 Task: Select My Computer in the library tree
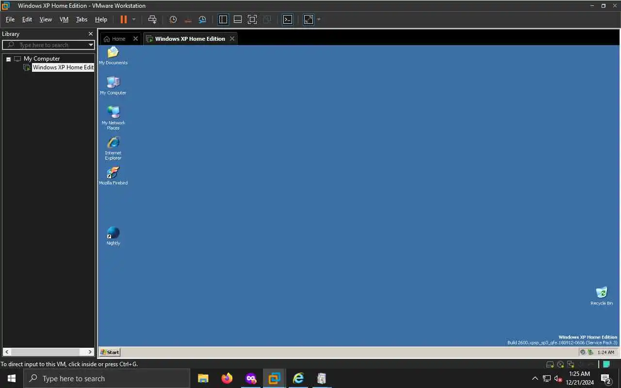pos(42,59)
